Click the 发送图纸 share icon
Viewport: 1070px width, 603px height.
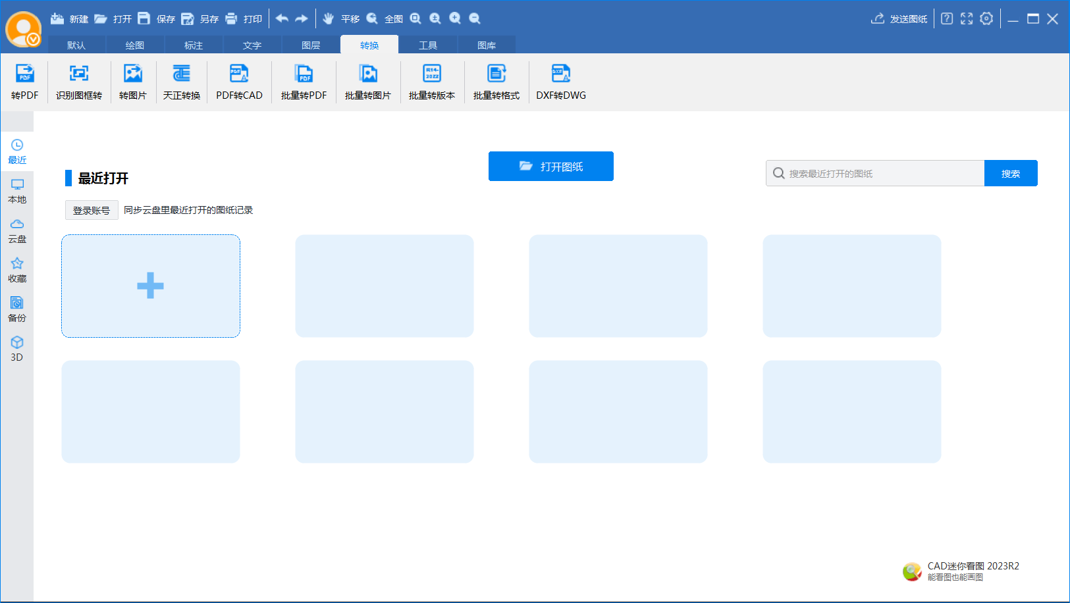pyautogui.click(x=878, y=18)
